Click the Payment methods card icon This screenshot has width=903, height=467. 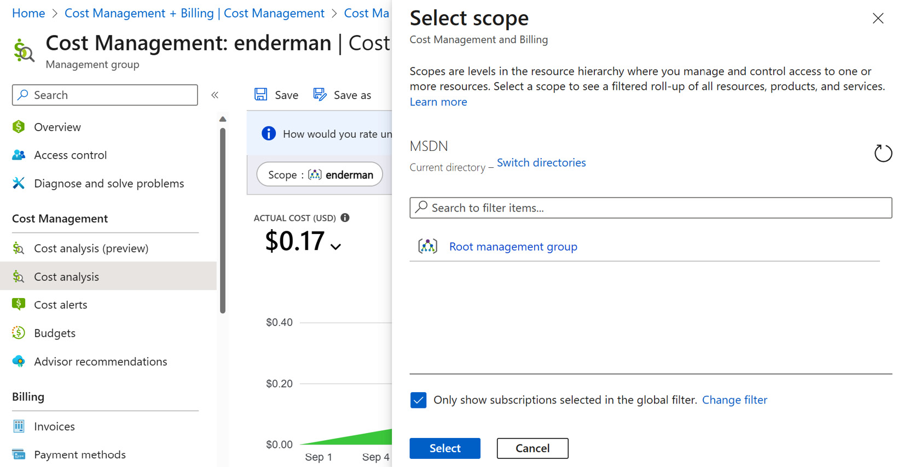tap(19, 454)
